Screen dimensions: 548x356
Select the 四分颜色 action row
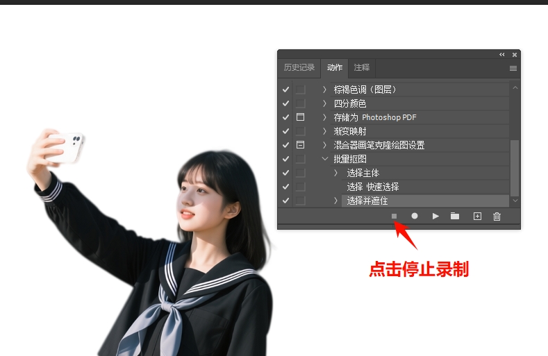click(x=420, y=103)
